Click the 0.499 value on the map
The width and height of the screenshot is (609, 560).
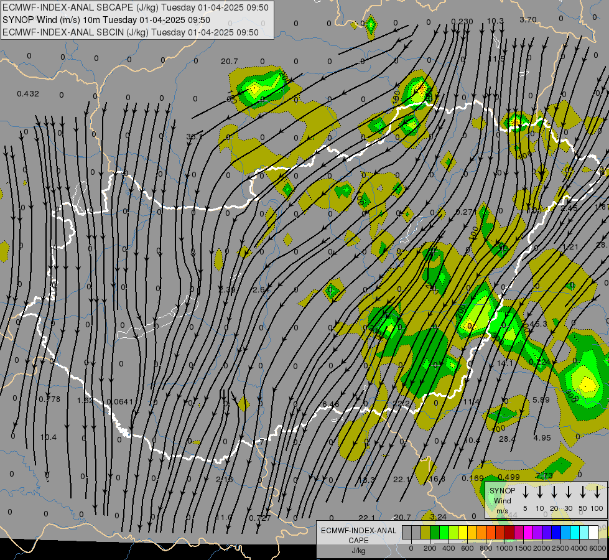(509, 477)
